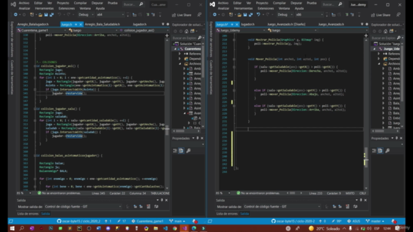Click Save icon in right window toolbar
The height and width of the screenshot is (232, 413).
(245, 15)
